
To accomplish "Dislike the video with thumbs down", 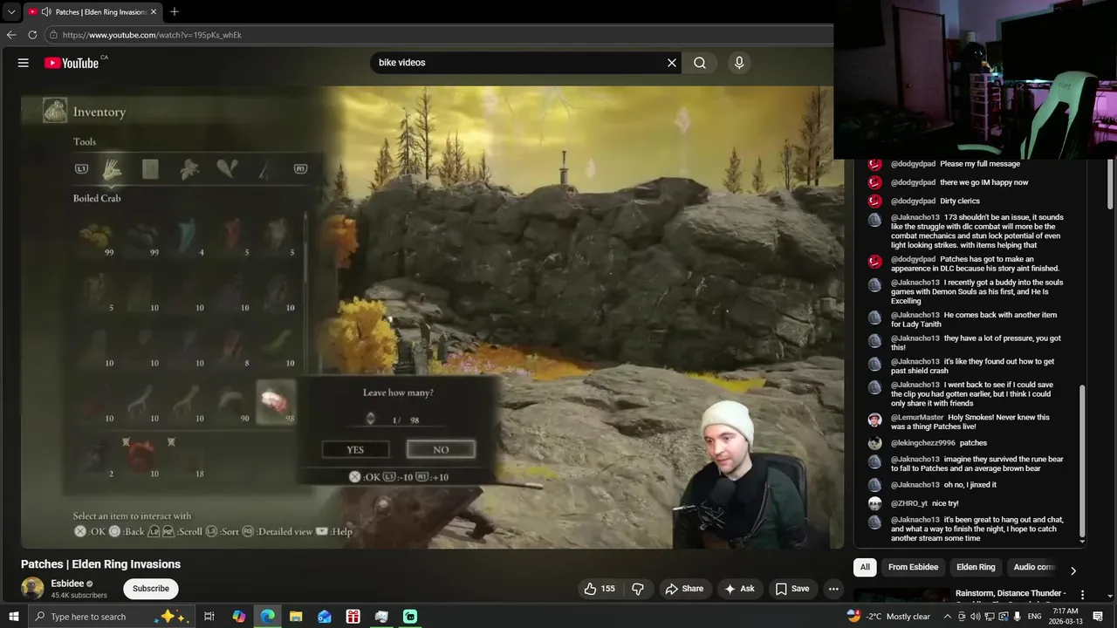I will pyautogui.click(x=638, y=589).
